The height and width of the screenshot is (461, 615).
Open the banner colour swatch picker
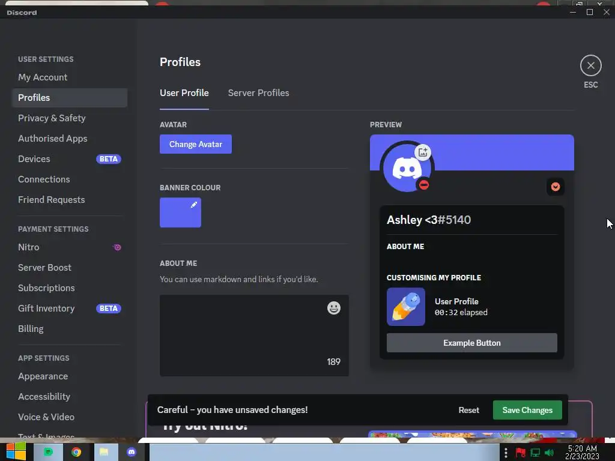coord(180,212)
